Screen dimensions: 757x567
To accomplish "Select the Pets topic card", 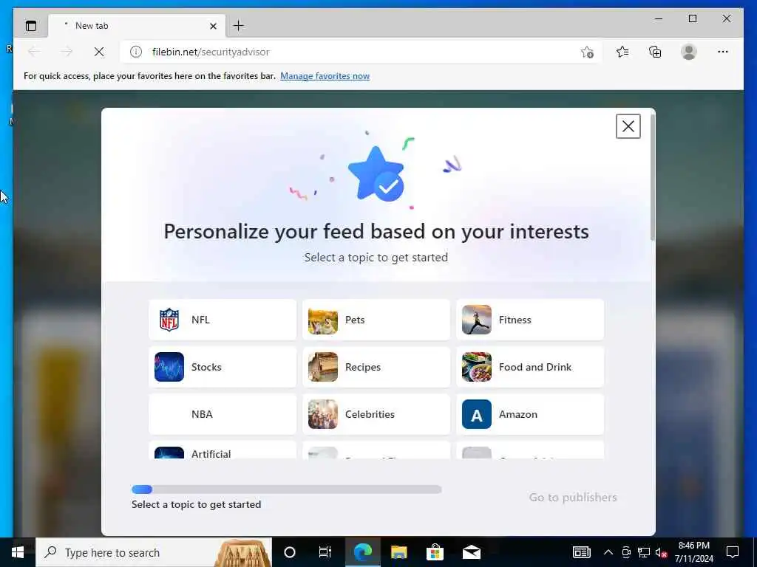I will click(x=376, y=320).
